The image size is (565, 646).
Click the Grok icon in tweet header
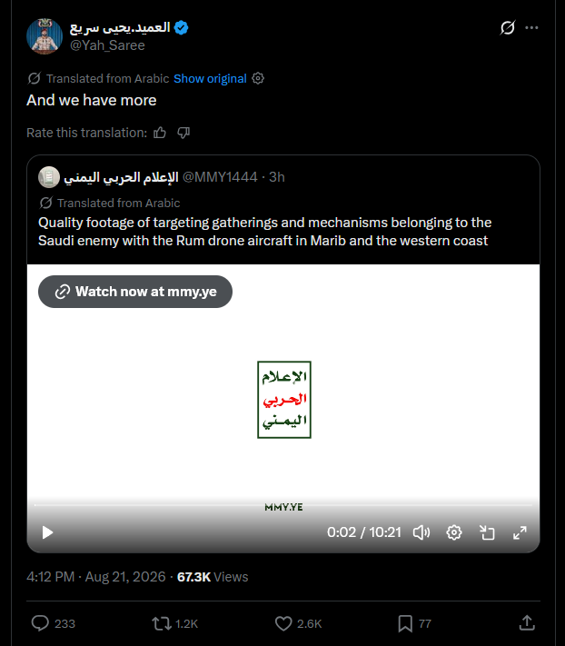508,27
